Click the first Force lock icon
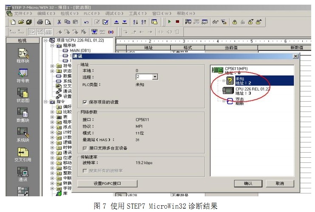This screenshot has width=315, height=212. 234,22
